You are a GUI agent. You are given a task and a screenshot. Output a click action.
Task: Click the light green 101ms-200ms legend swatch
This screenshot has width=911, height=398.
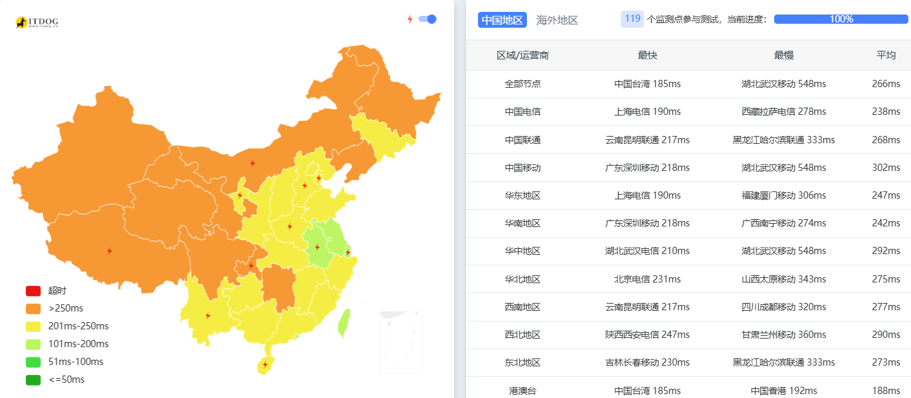(x=33, y=344)
